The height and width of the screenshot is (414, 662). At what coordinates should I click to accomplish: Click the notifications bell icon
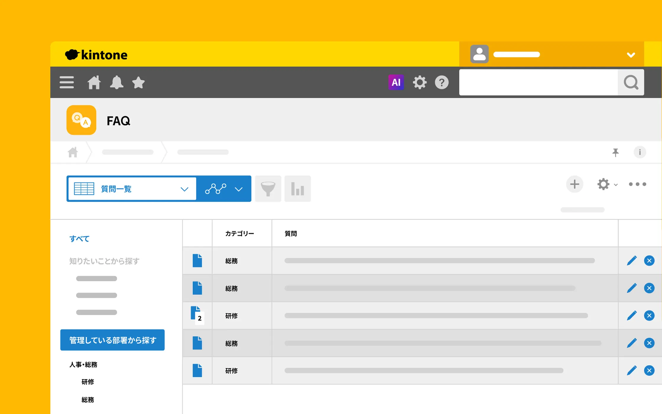tap(116, 82)
